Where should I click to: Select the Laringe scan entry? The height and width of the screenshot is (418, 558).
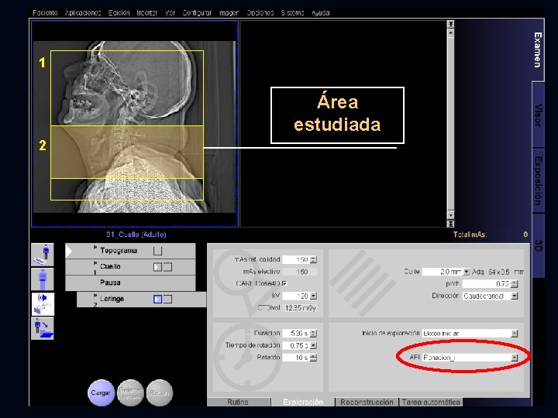pos(141,300)
